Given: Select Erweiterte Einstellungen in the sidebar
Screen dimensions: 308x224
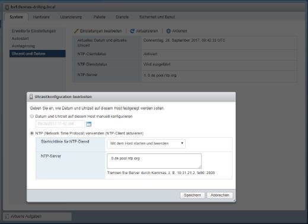Looking at the screenshot, I should click(34, 31).
